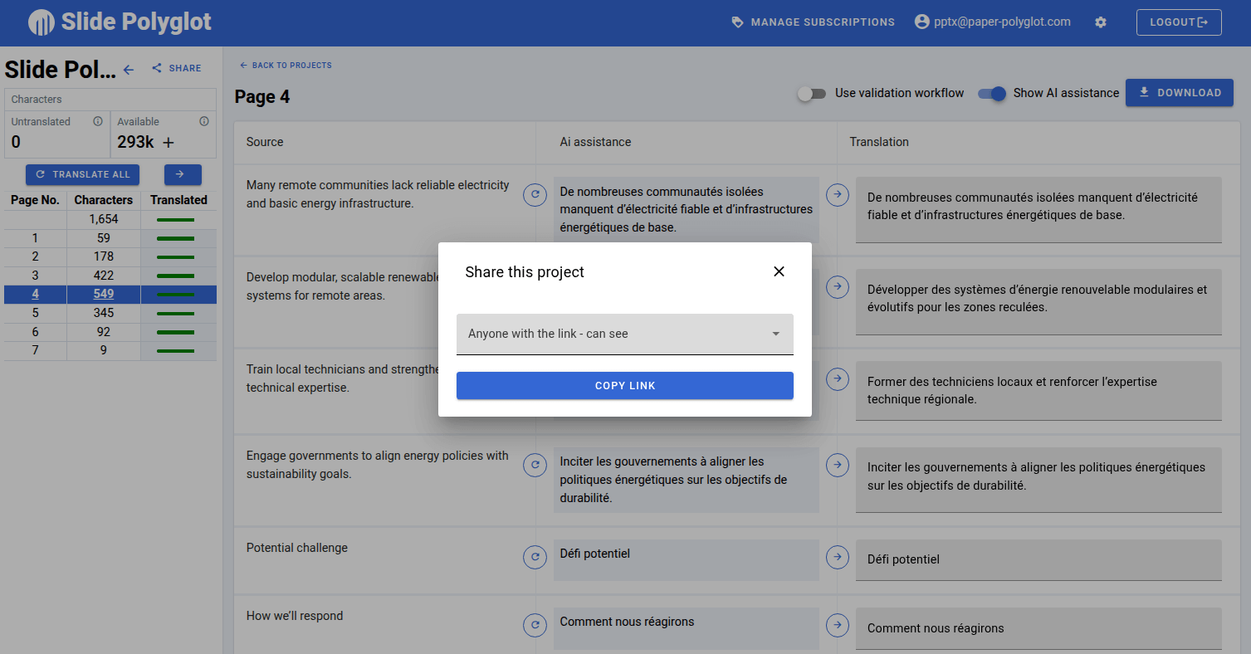Click the Copy Link button
This screenshot has width=1251, height=654.
click(624, 386)
